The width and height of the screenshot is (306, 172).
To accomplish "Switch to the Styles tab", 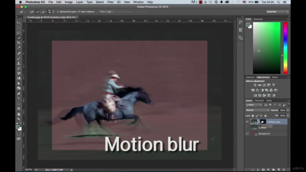I will coord(275,77).
